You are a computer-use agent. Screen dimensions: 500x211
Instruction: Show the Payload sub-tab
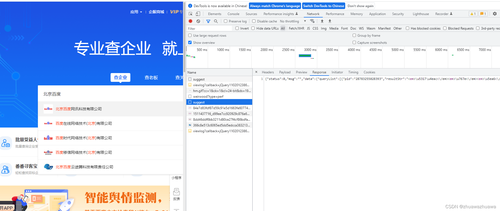pyautogui.click(x=285, y=72)
